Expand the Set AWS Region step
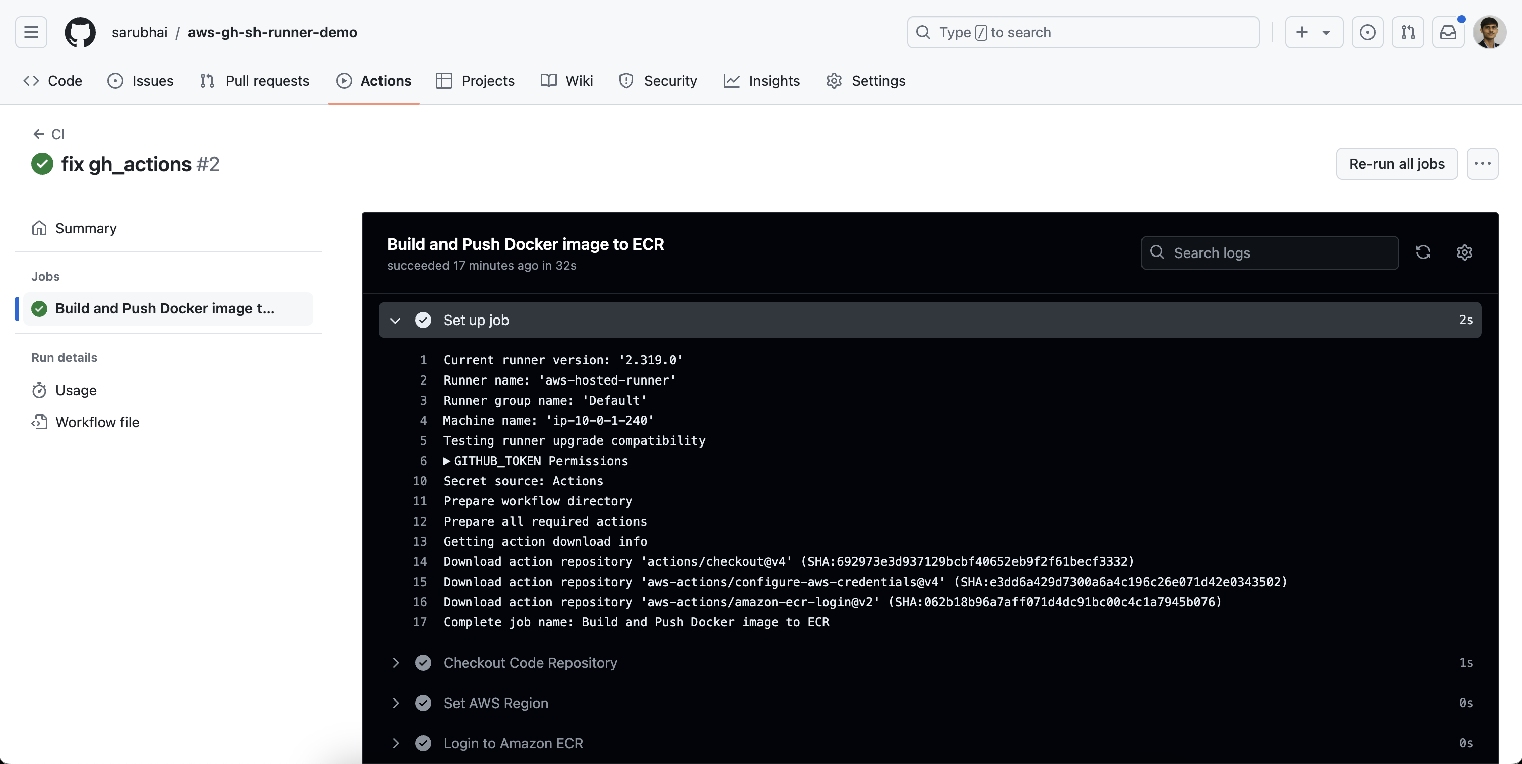This screenshot has height=764, width=1522. (x=395, y=703)
